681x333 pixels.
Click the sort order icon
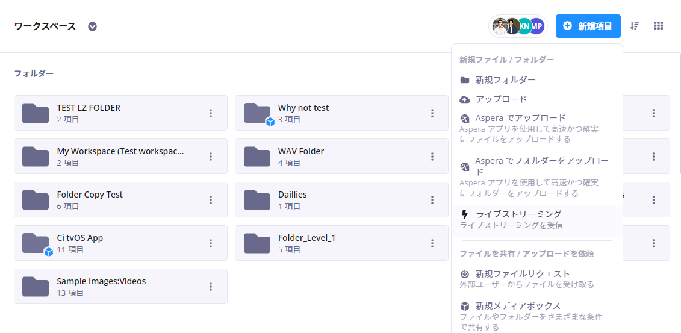coord(635,26)
